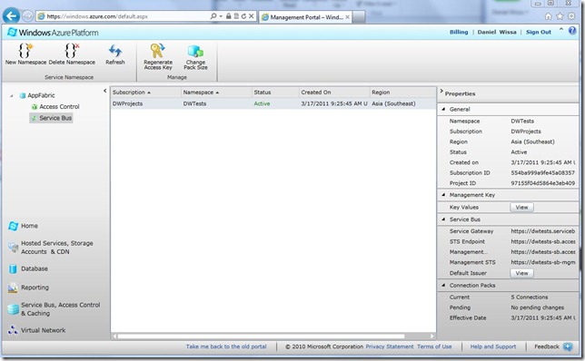Screen dimensions: 585x361
Task: Collapse the AppFabric tree node
Action: [12, 96]
